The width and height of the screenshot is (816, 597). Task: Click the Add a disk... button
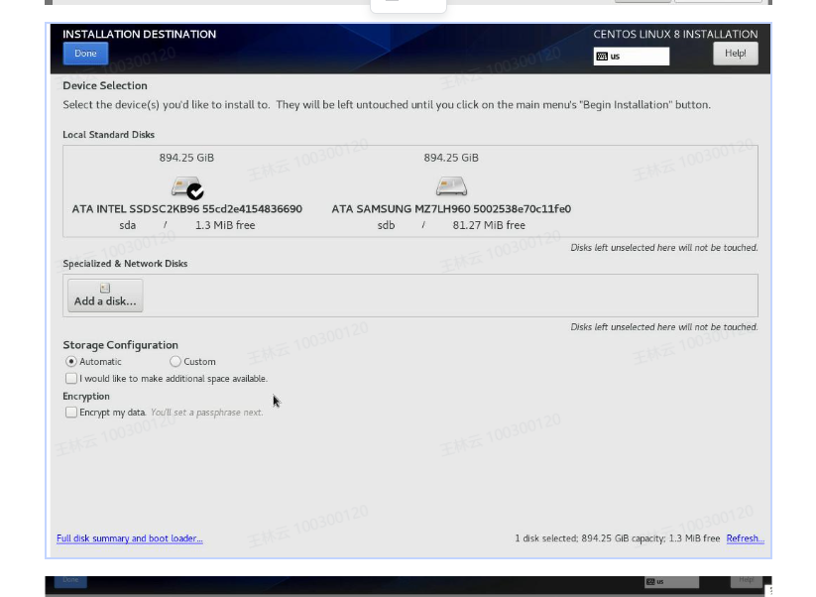pos(105,296)
